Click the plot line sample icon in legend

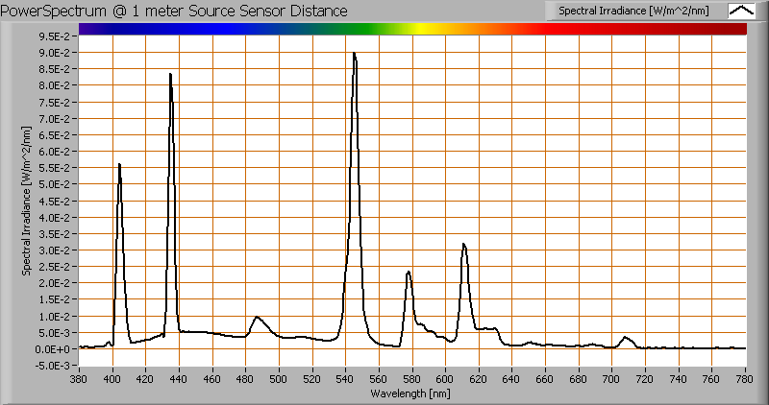pos(740,11)
